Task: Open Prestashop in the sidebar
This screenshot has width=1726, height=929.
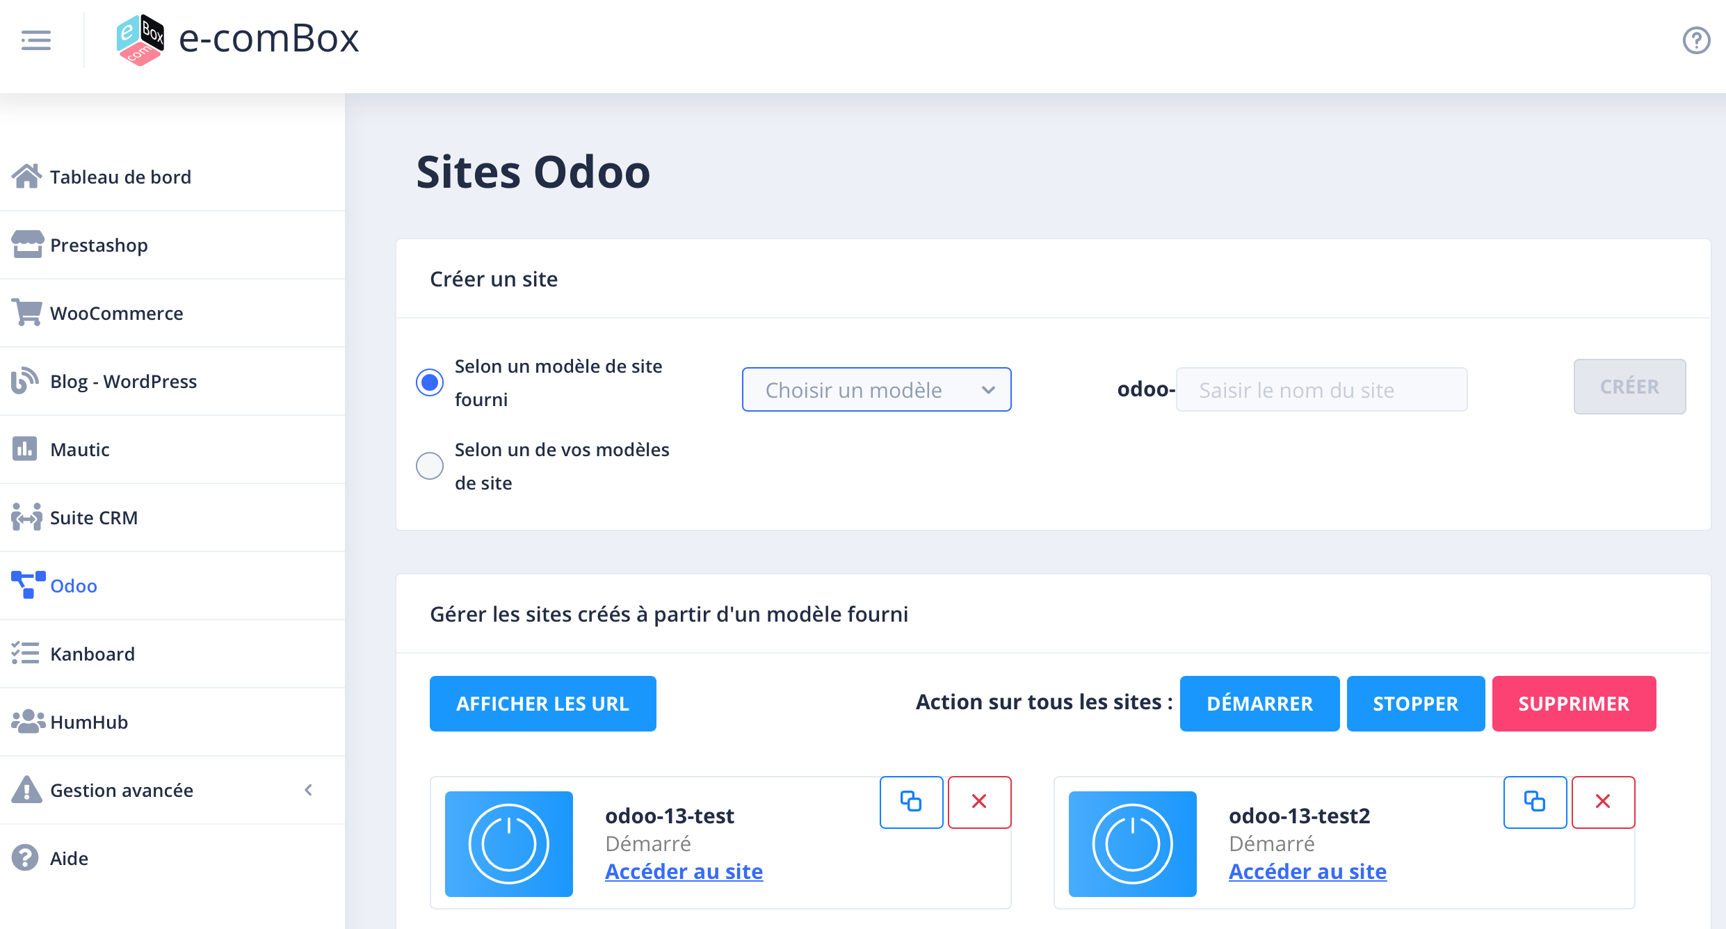Action: point(99,245)
